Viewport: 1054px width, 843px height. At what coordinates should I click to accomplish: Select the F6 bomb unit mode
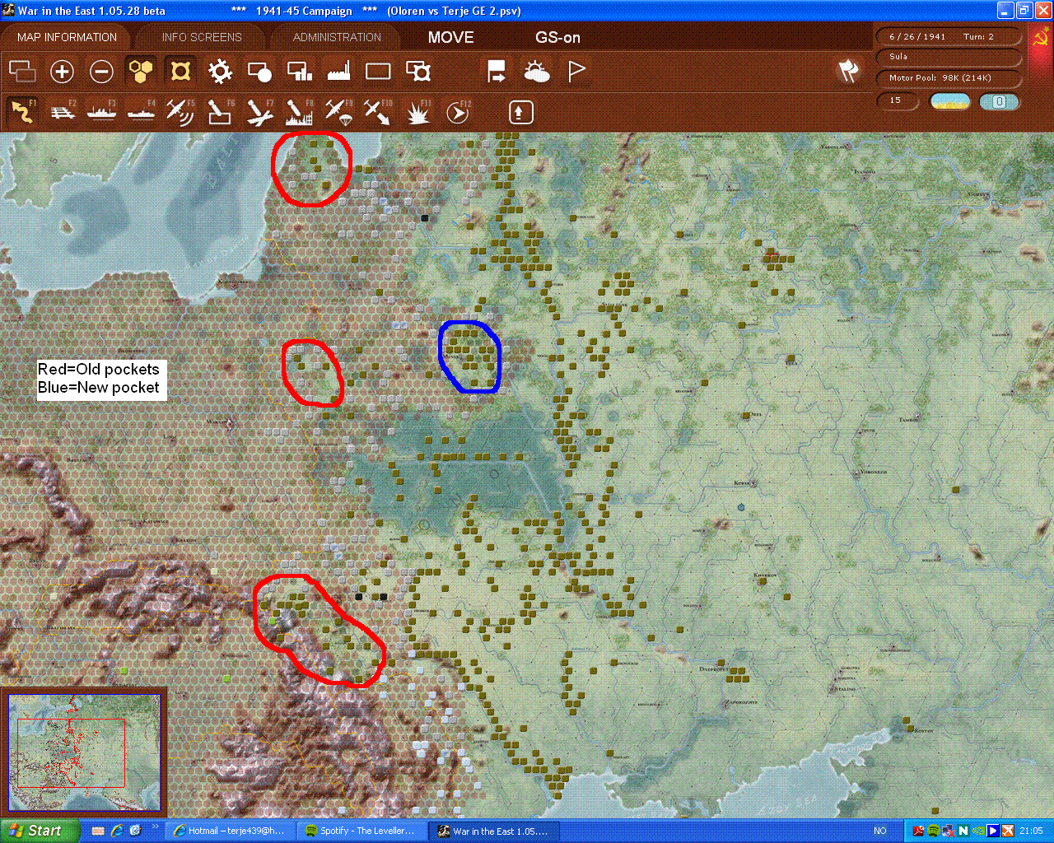[x=220, y=111]
